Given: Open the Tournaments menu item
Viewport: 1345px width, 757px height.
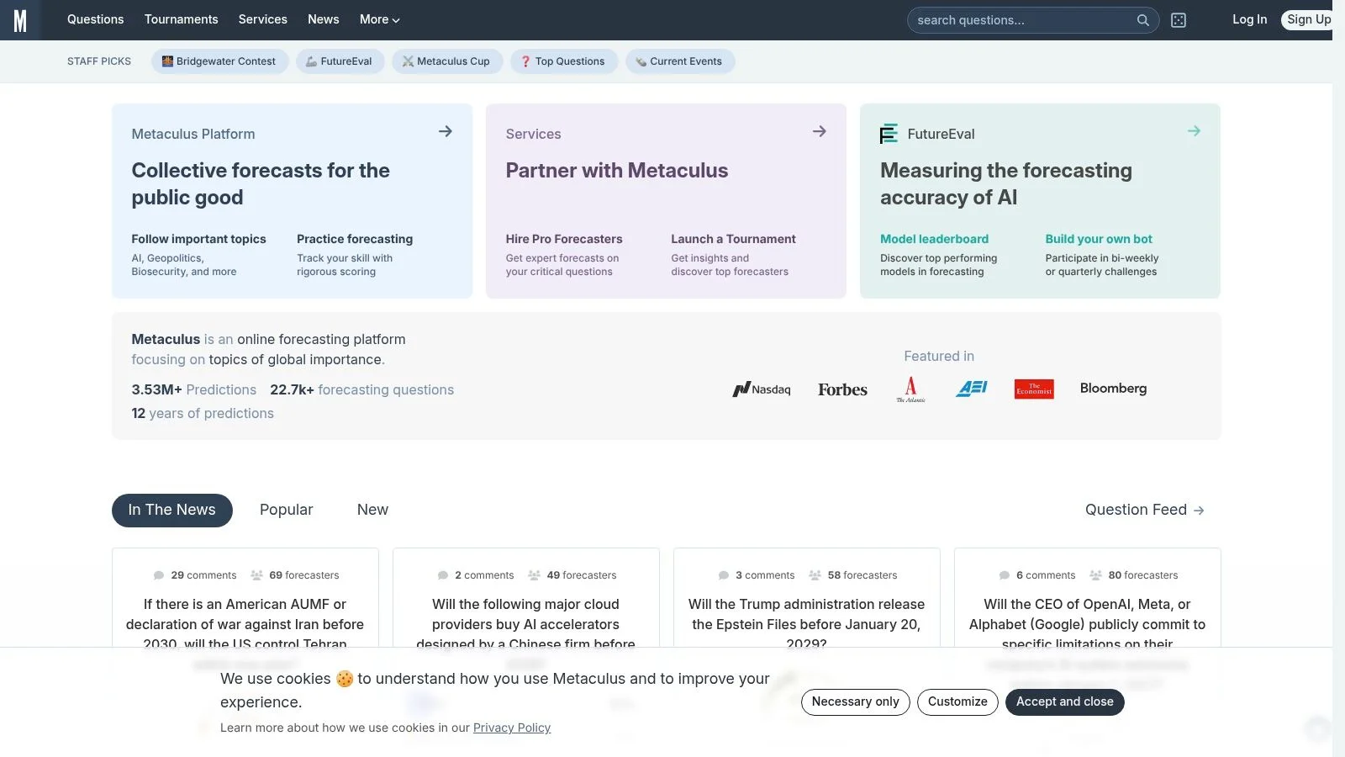Looking at the screenshot, I should (181, 19).
